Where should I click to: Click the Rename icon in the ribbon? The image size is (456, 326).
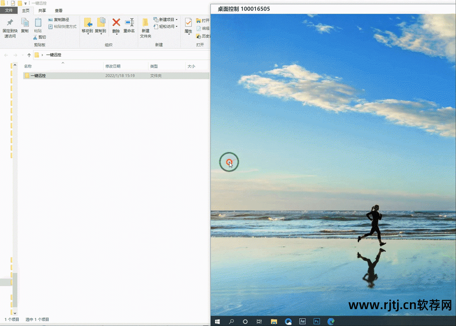129,22
